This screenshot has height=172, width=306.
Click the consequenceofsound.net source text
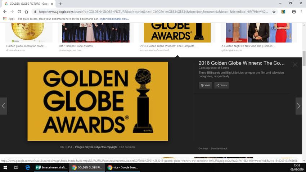154,50
